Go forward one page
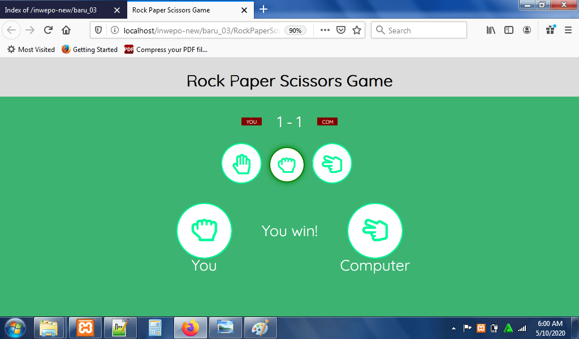The height and width of the screenshot is (339, 579). pyautogui.click(x=30, y=31)
